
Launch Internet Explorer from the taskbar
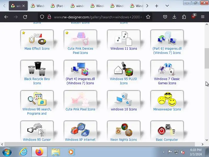(23, 152)
